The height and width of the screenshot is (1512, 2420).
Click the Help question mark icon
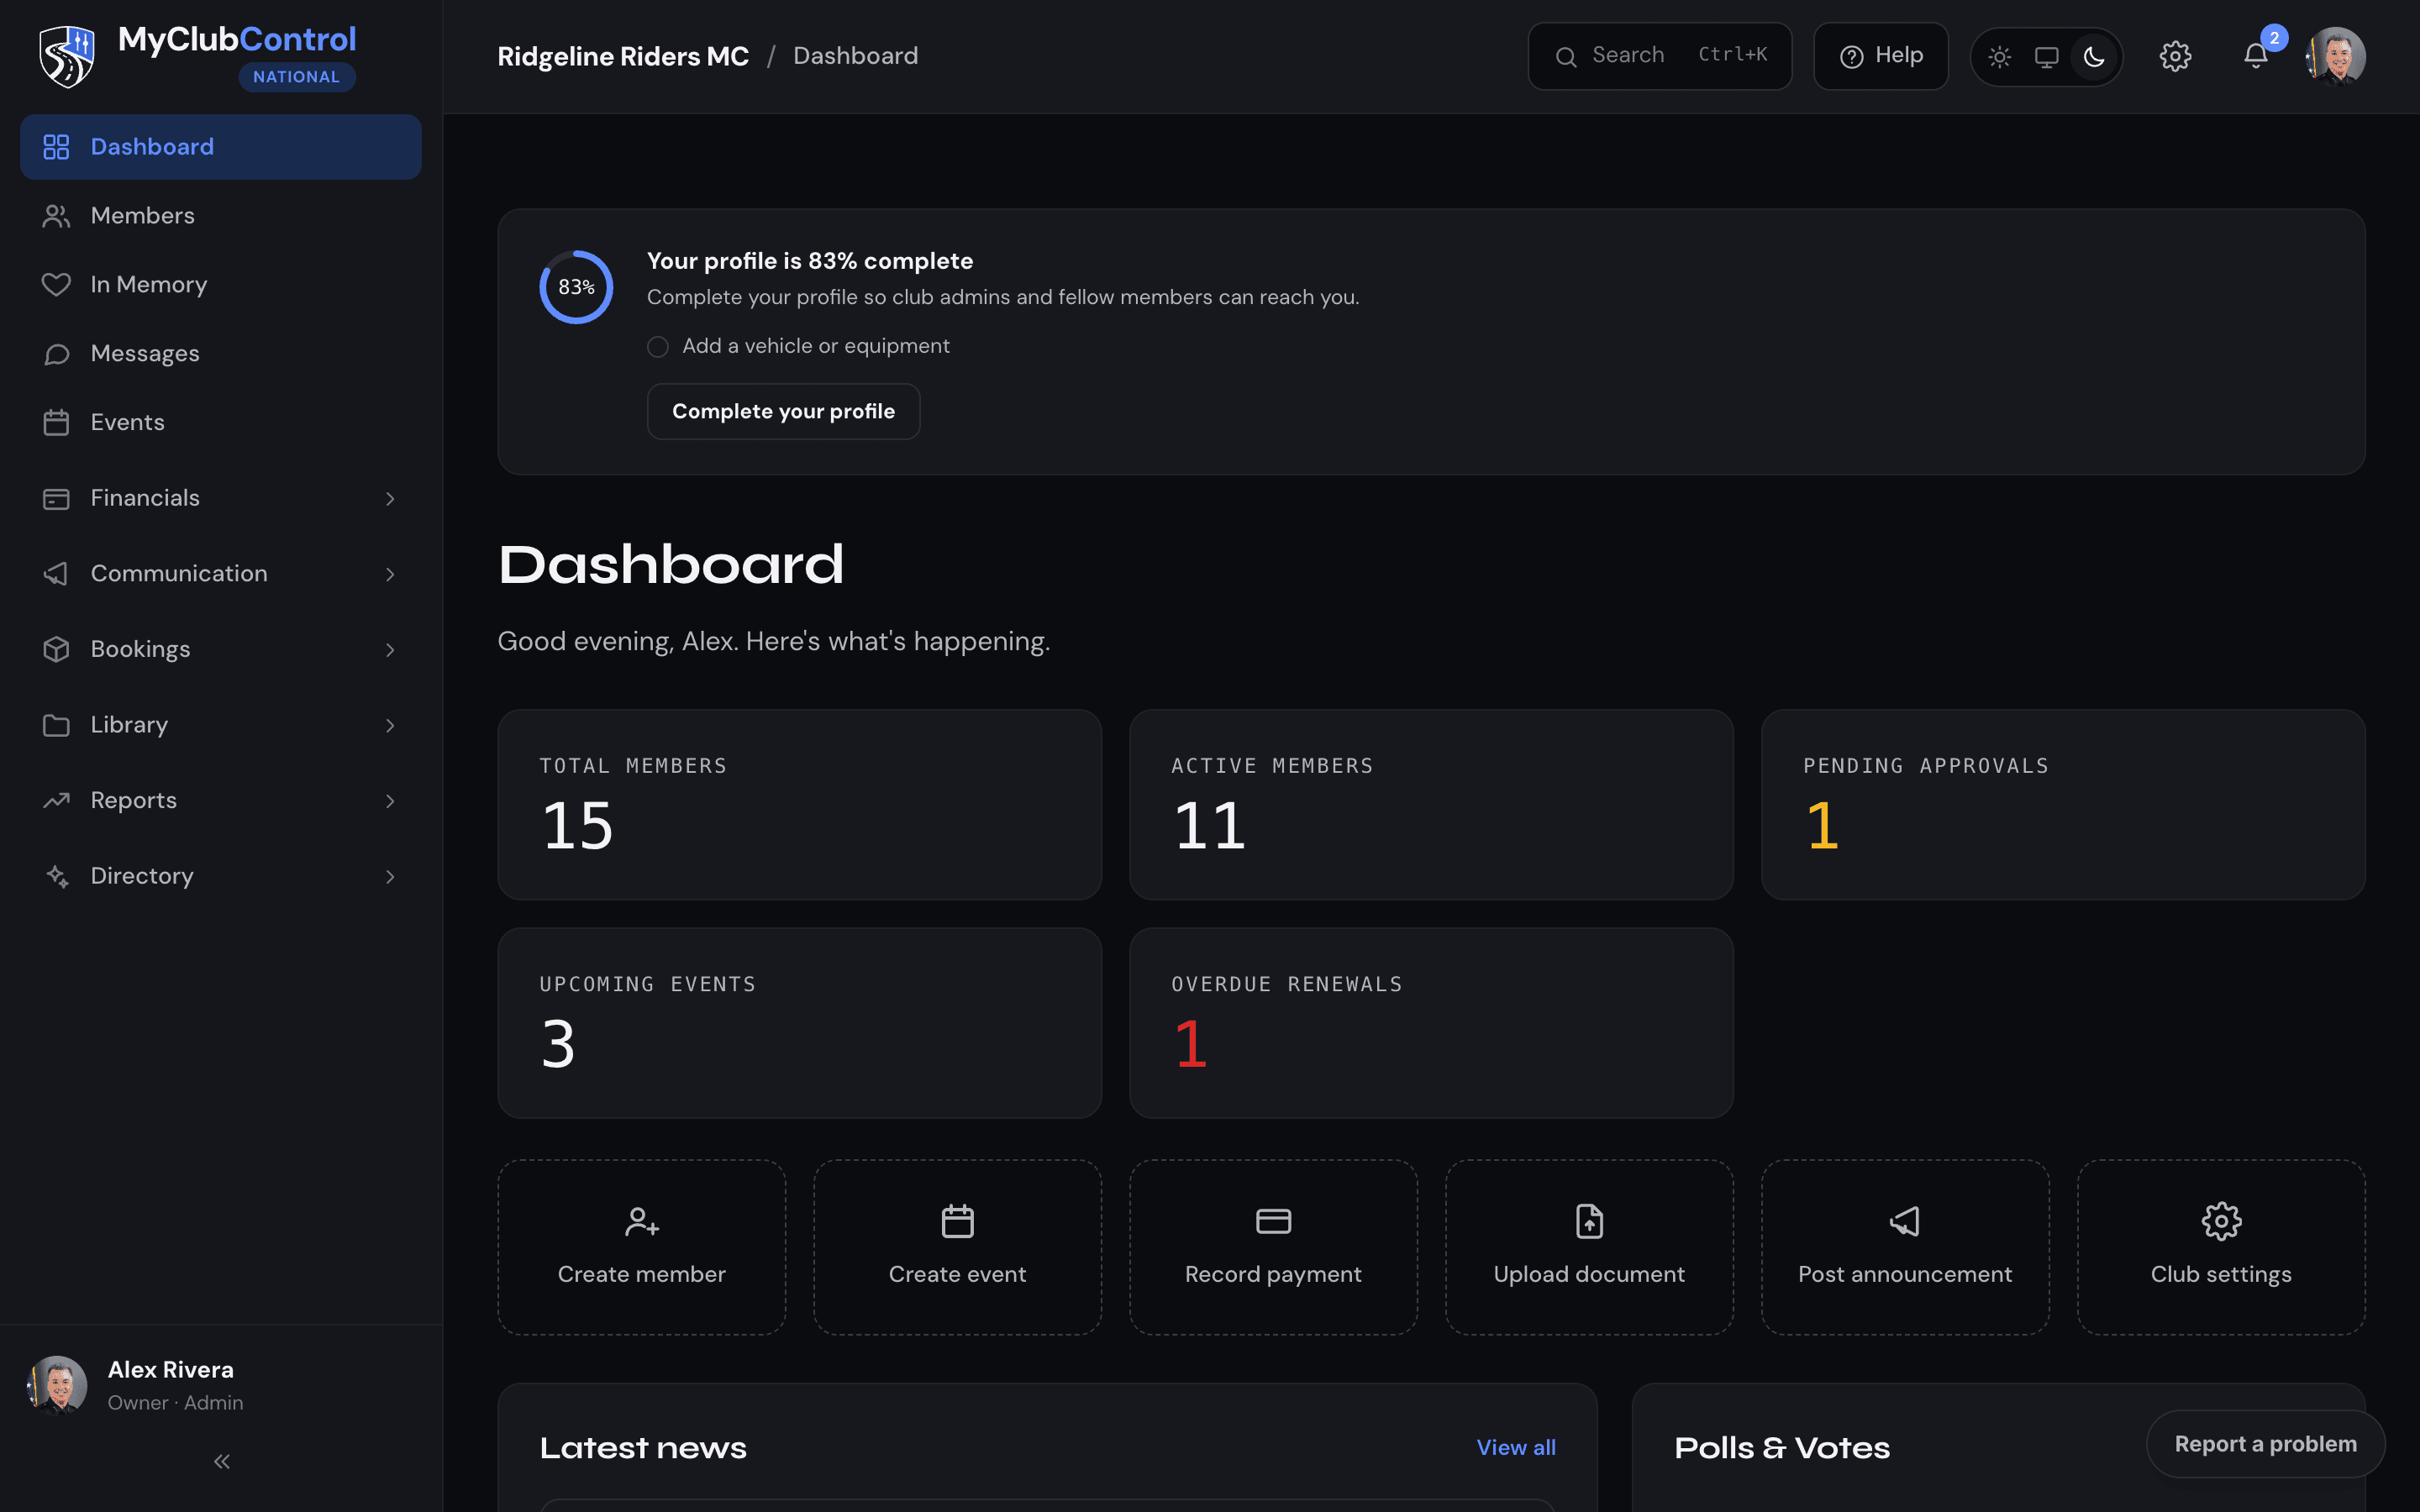1852,57
